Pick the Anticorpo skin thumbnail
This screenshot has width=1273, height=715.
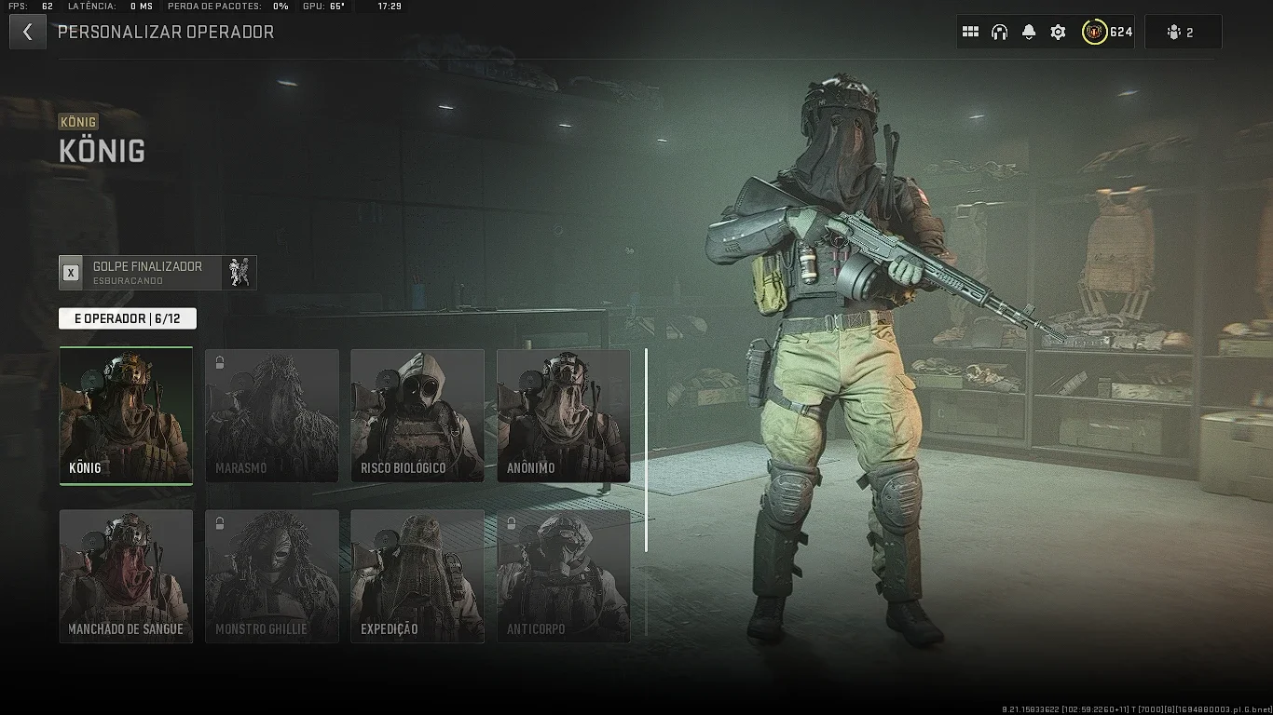[564, 576]
